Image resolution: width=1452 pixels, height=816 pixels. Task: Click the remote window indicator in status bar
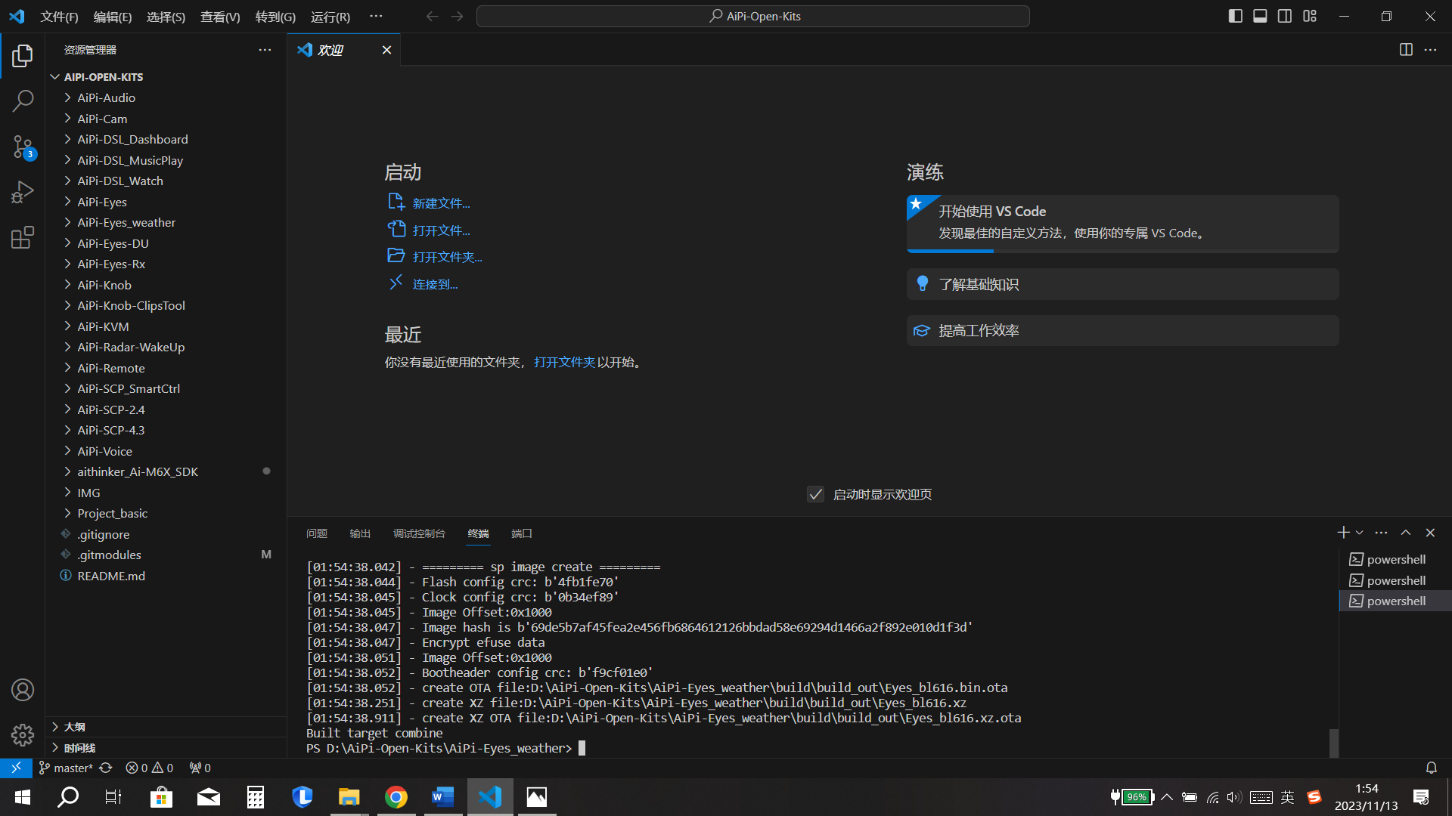tap(16, 768)
